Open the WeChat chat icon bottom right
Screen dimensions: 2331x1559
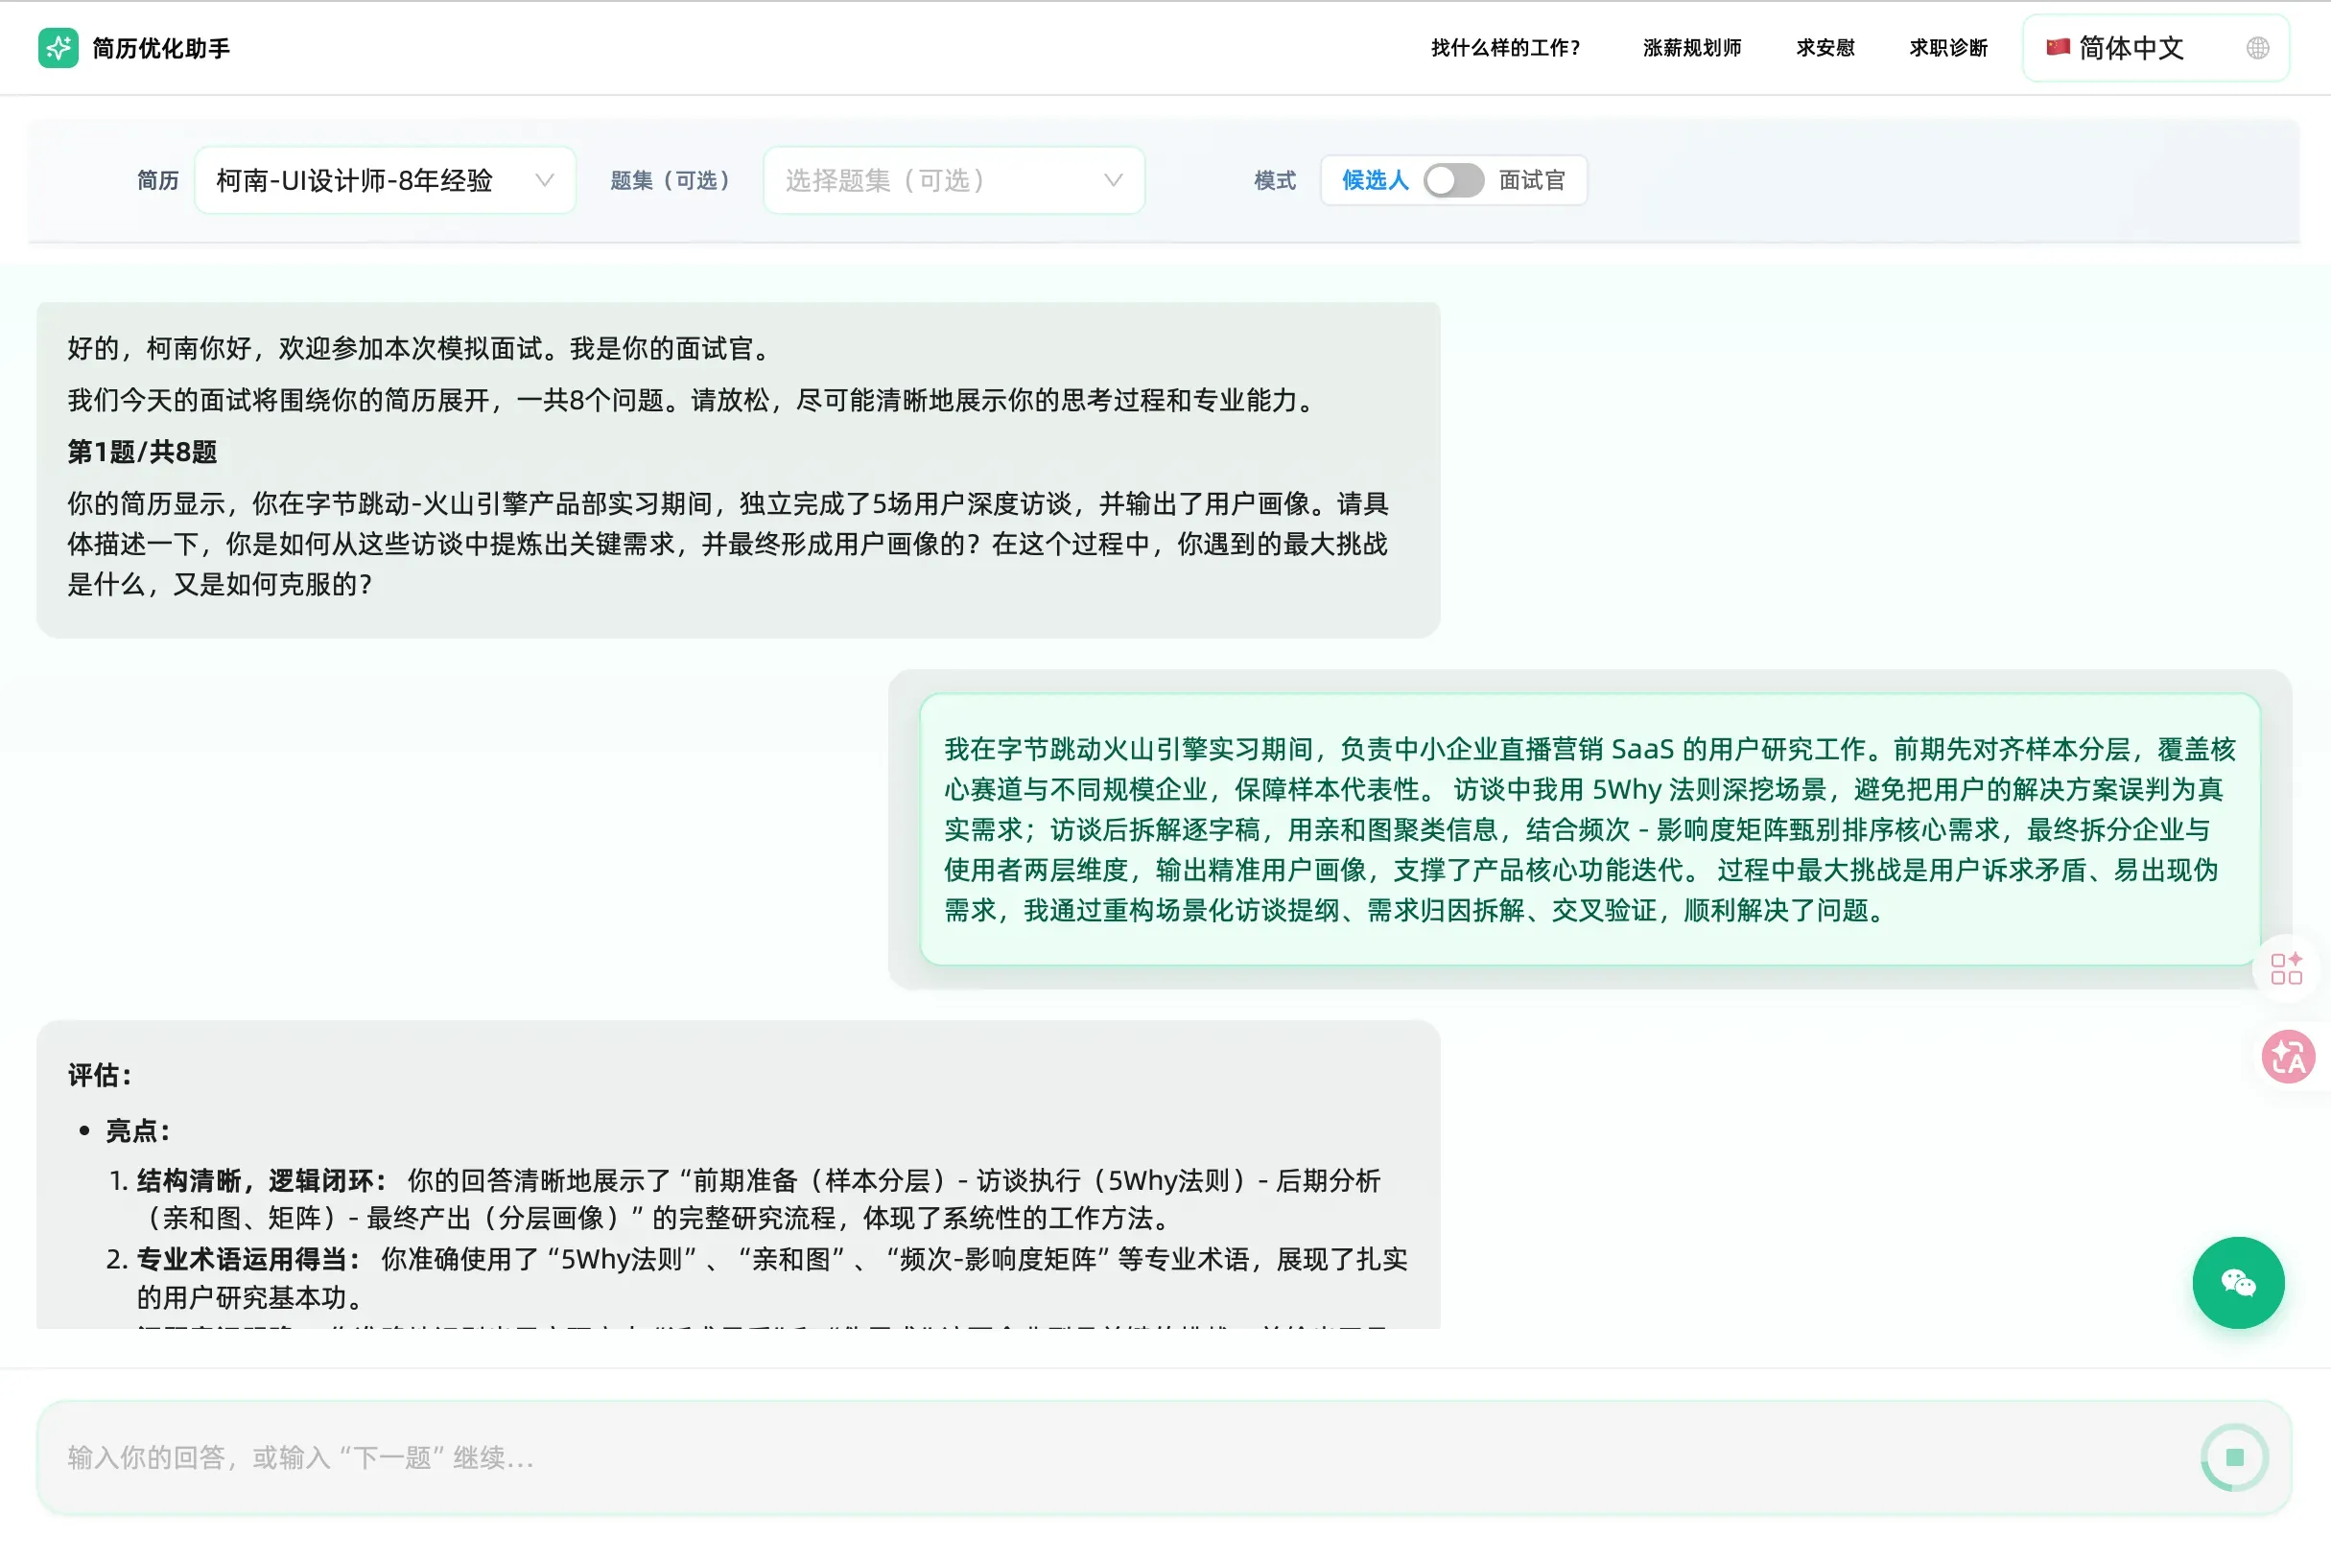click(x=2240, y=1283)
